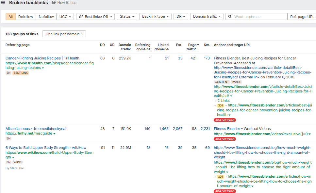
Task: Open the how-much-weight blog anchor link
Action: (x=262, y=152)
